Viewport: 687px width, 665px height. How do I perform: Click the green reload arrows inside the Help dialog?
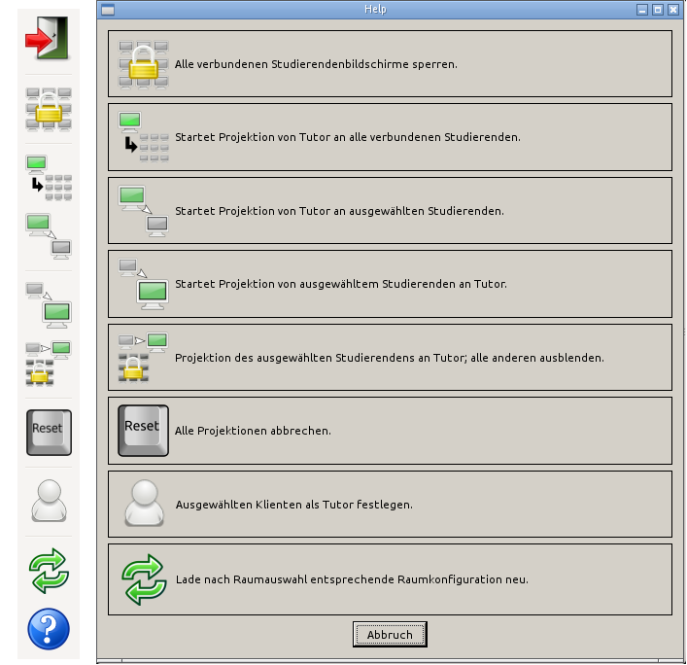coord(143,578)
